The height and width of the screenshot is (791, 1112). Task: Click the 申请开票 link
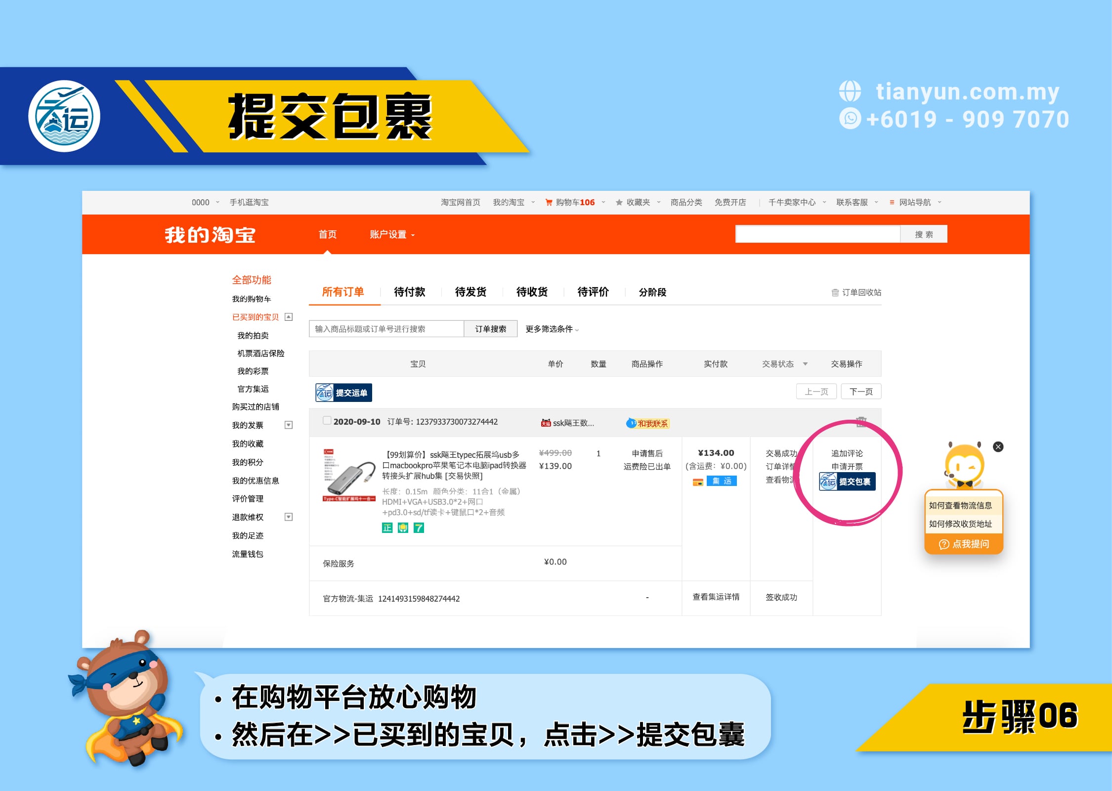[847, 466]
